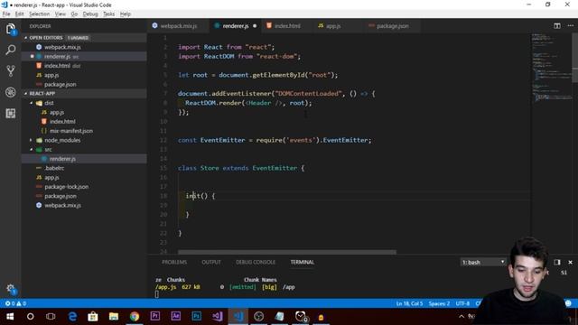This screenshot has width=578, height=325.
Task: Expand the node_modules folder
Action: pyautogui.click(x=62, y=140)
